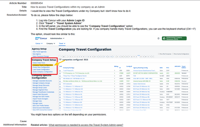Sort table by GDS column header
200x127 pixels.
161,68
